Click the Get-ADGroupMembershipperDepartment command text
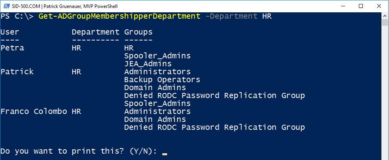Viewport: 389px width, 160px height. point(119,16)
